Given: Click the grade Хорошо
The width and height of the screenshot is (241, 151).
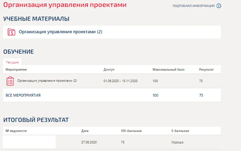Looking at the screenshot, I should click(x=177, y=142).
